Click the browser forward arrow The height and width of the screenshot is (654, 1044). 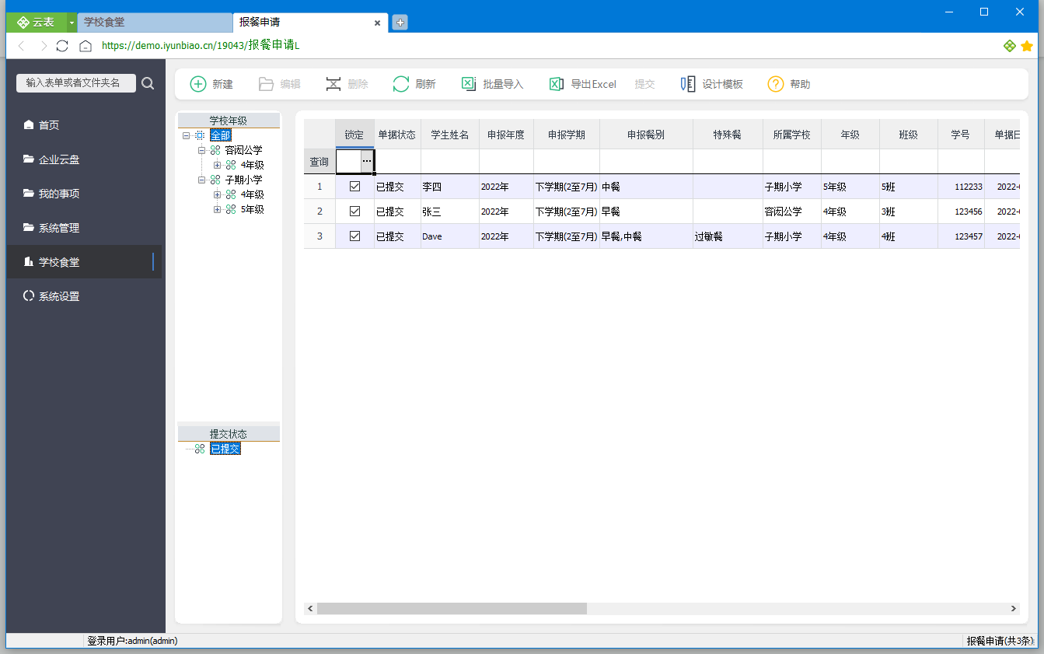[x=43, y=46]
